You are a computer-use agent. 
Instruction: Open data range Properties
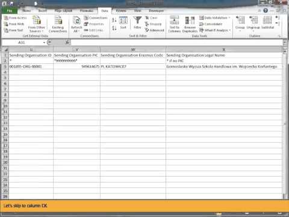click(94, 24)
